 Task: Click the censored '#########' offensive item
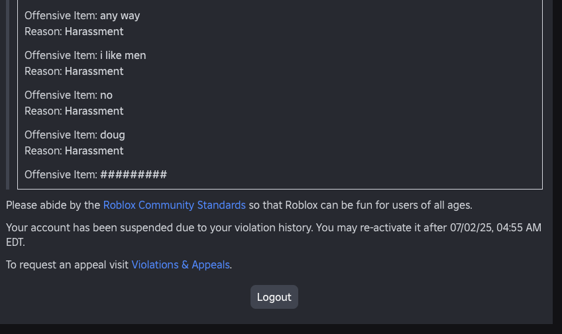133,174
